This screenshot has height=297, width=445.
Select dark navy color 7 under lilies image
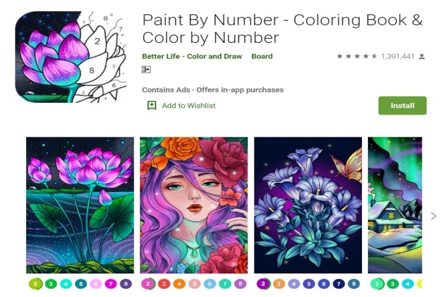tap(339, 284)
